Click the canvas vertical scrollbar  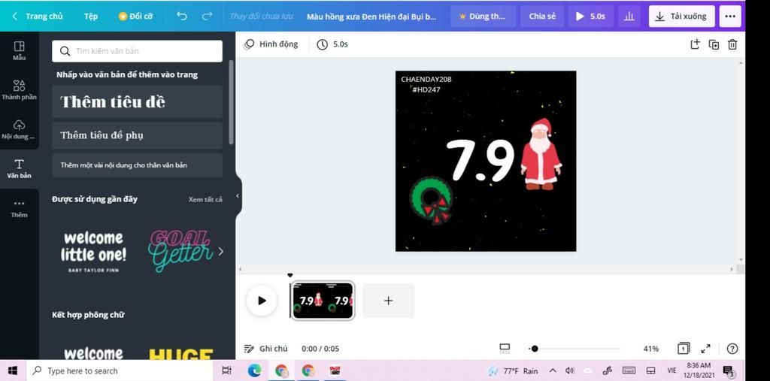pos(741,161)
